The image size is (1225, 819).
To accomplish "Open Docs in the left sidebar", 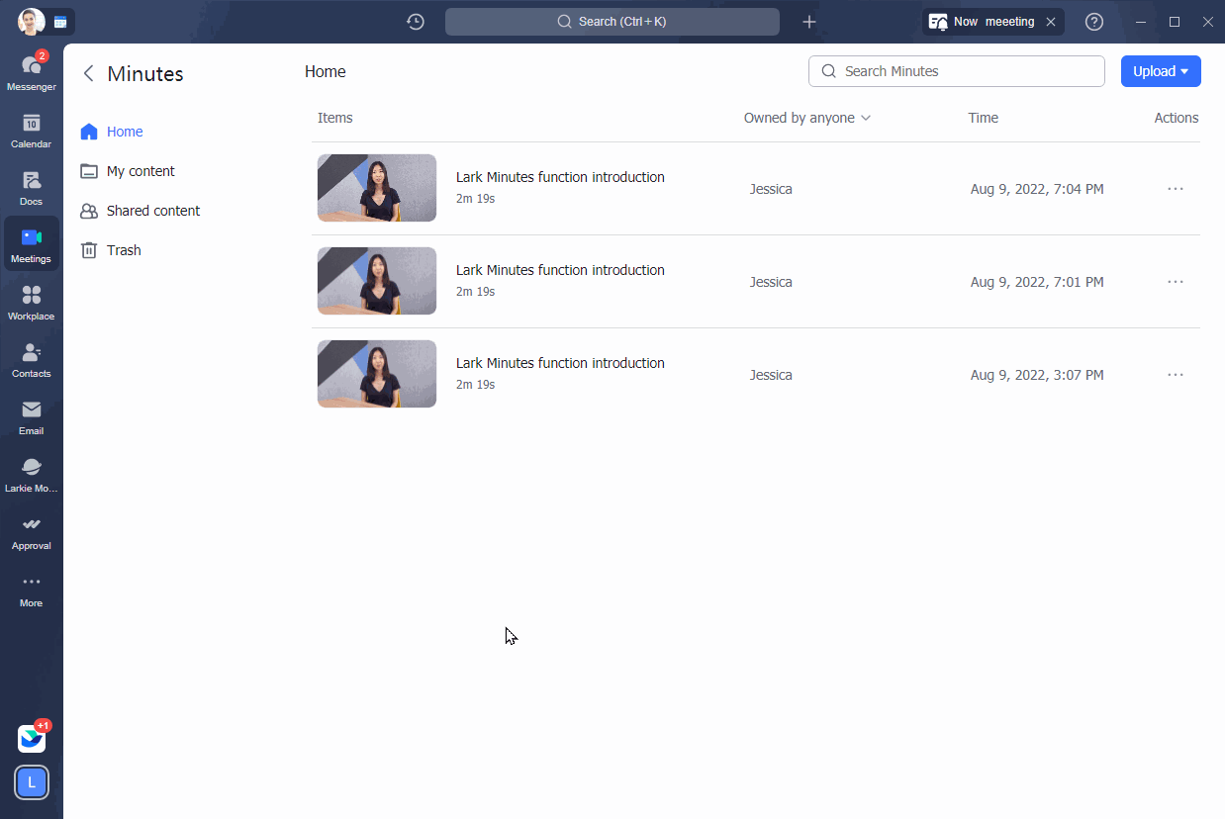I will 31,187.
